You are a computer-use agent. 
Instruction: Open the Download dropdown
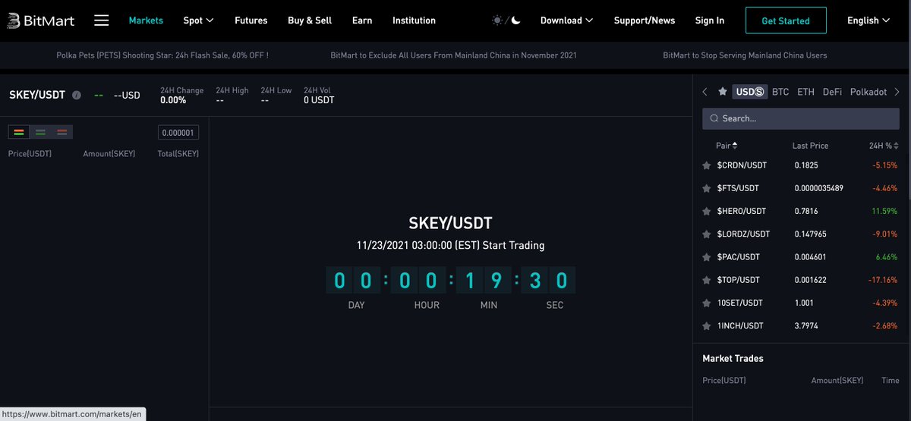point(566,20)
